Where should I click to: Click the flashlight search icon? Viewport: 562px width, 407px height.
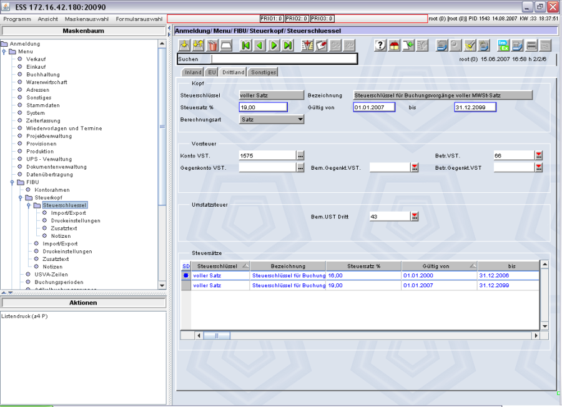tap(470, 46)
